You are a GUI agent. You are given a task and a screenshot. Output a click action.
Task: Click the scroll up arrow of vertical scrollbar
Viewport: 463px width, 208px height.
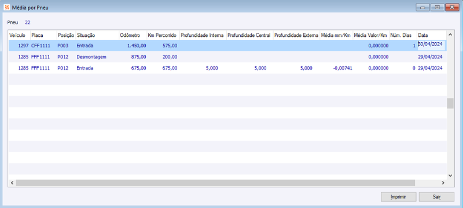point(450,35)
